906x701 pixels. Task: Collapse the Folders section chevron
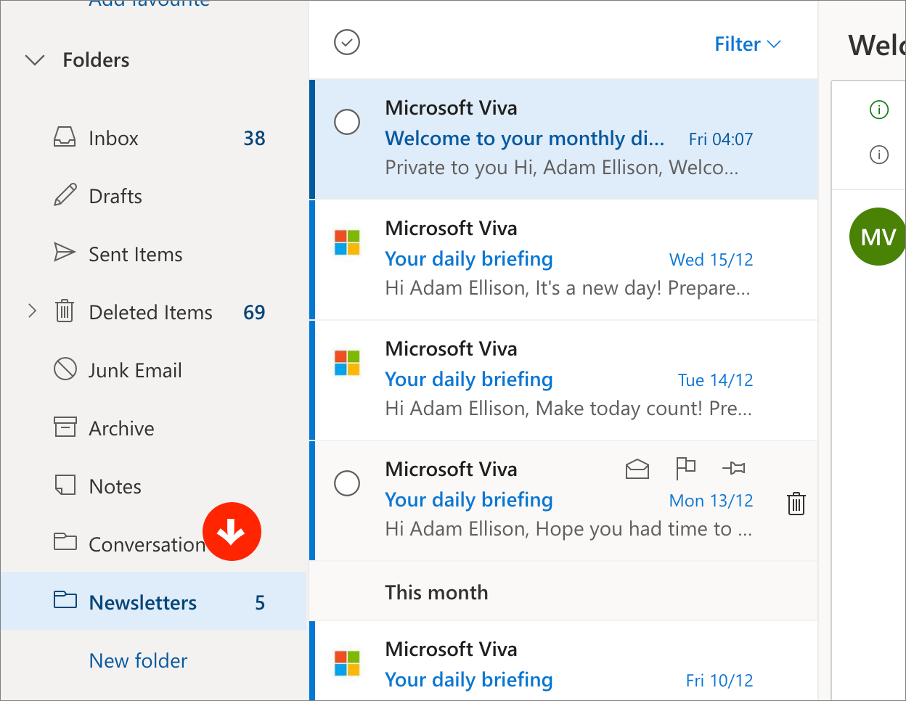click(35, 60)
